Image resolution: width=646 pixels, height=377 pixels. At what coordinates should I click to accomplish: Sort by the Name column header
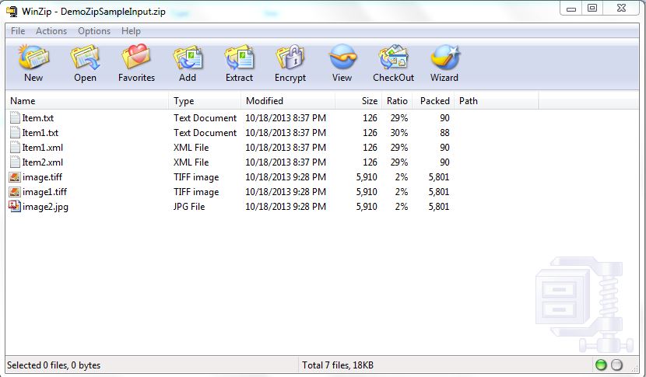(x=87, y=101)
